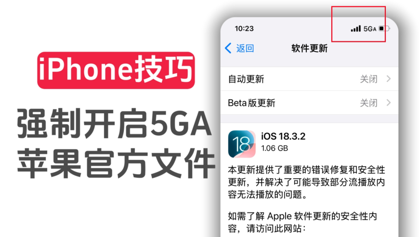Screen dimensions: 419x237
Task: Expand chevron next to Beta版更新 关闭
Action: pyautogui.click(x=389, y=103)
